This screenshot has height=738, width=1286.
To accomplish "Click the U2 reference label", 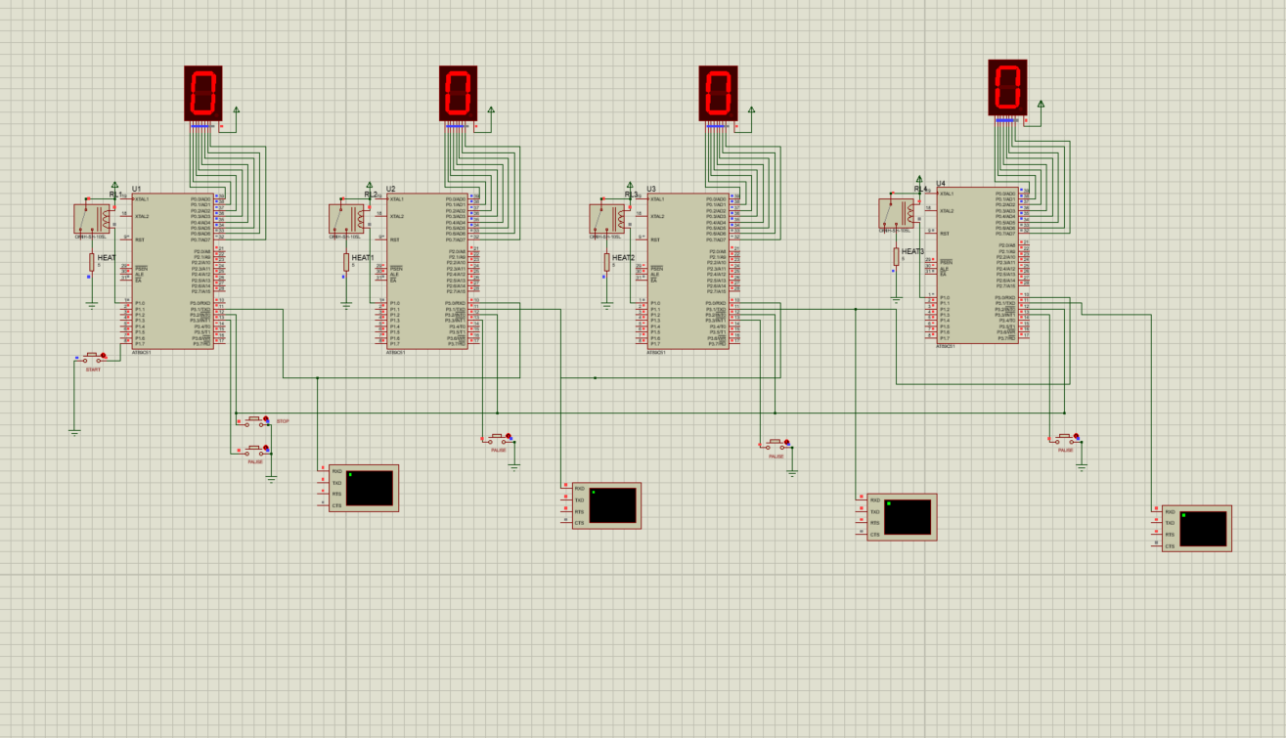I will click(x=391, y=189).
